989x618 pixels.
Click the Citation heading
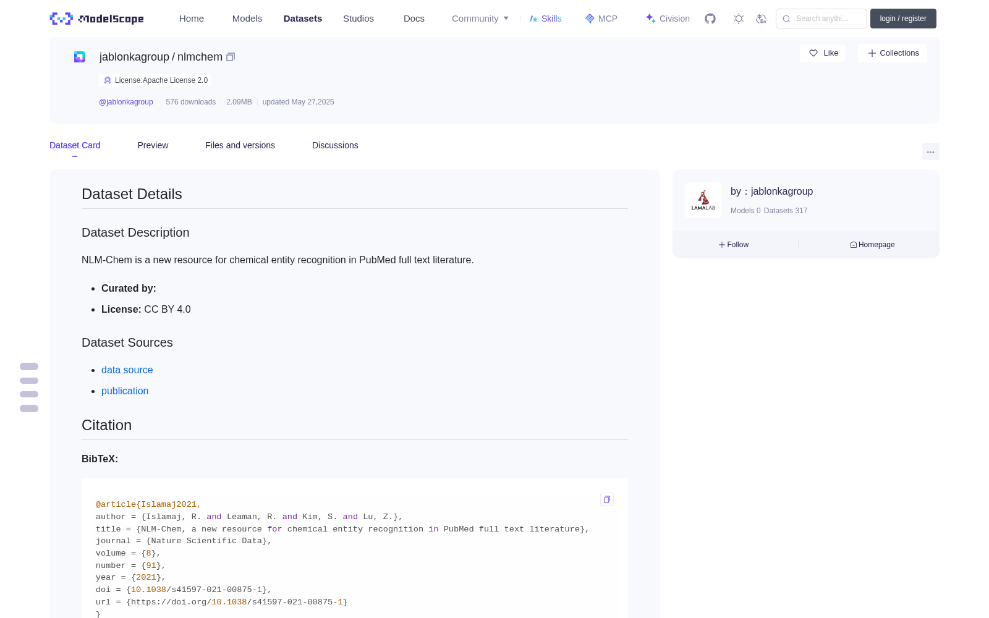pyautogui.click(x=106, y=425)
